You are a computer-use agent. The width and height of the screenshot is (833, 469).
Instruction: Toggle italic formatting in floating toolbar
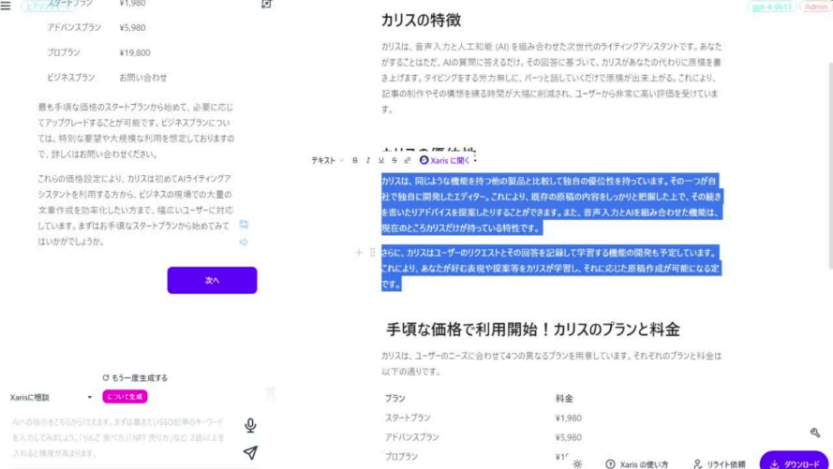[367, 160]
